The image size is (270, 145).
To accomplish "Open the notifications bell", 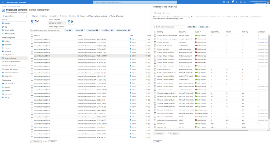I will (x=232, y=2).
